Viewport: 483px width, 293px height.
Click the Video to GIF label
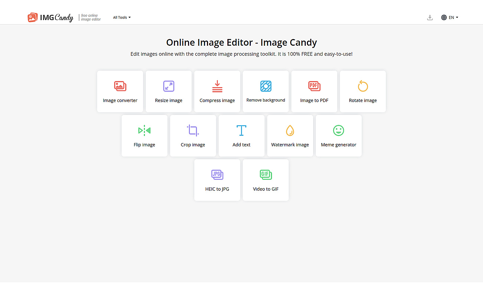pos(266,189)
